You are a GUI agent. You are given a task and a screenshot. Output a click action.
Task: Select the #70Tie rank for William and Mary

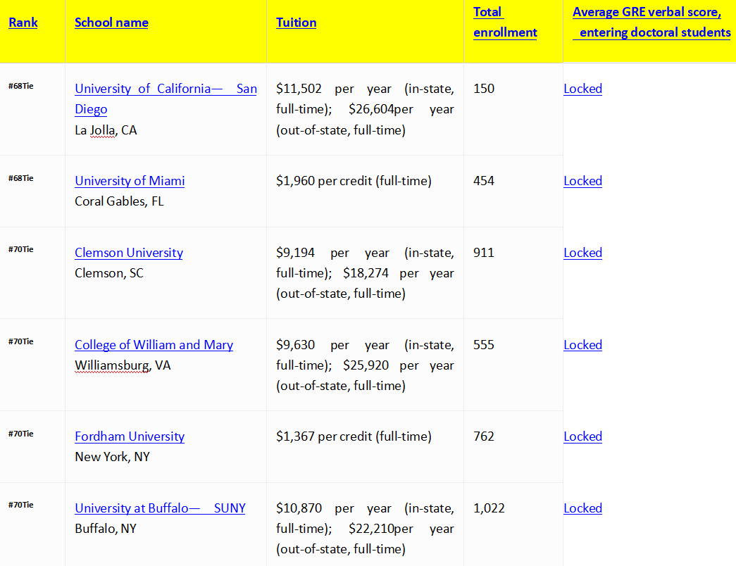point(21,341)
